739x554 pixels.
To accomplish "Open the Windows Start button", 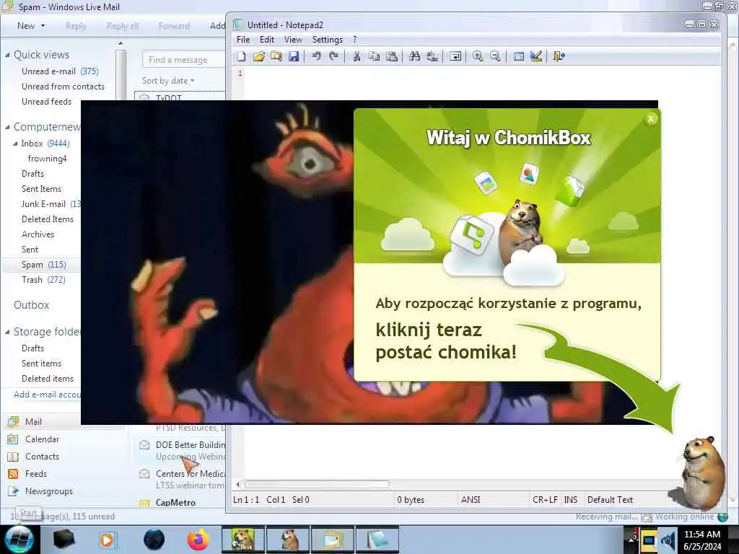I will [19, 540].
